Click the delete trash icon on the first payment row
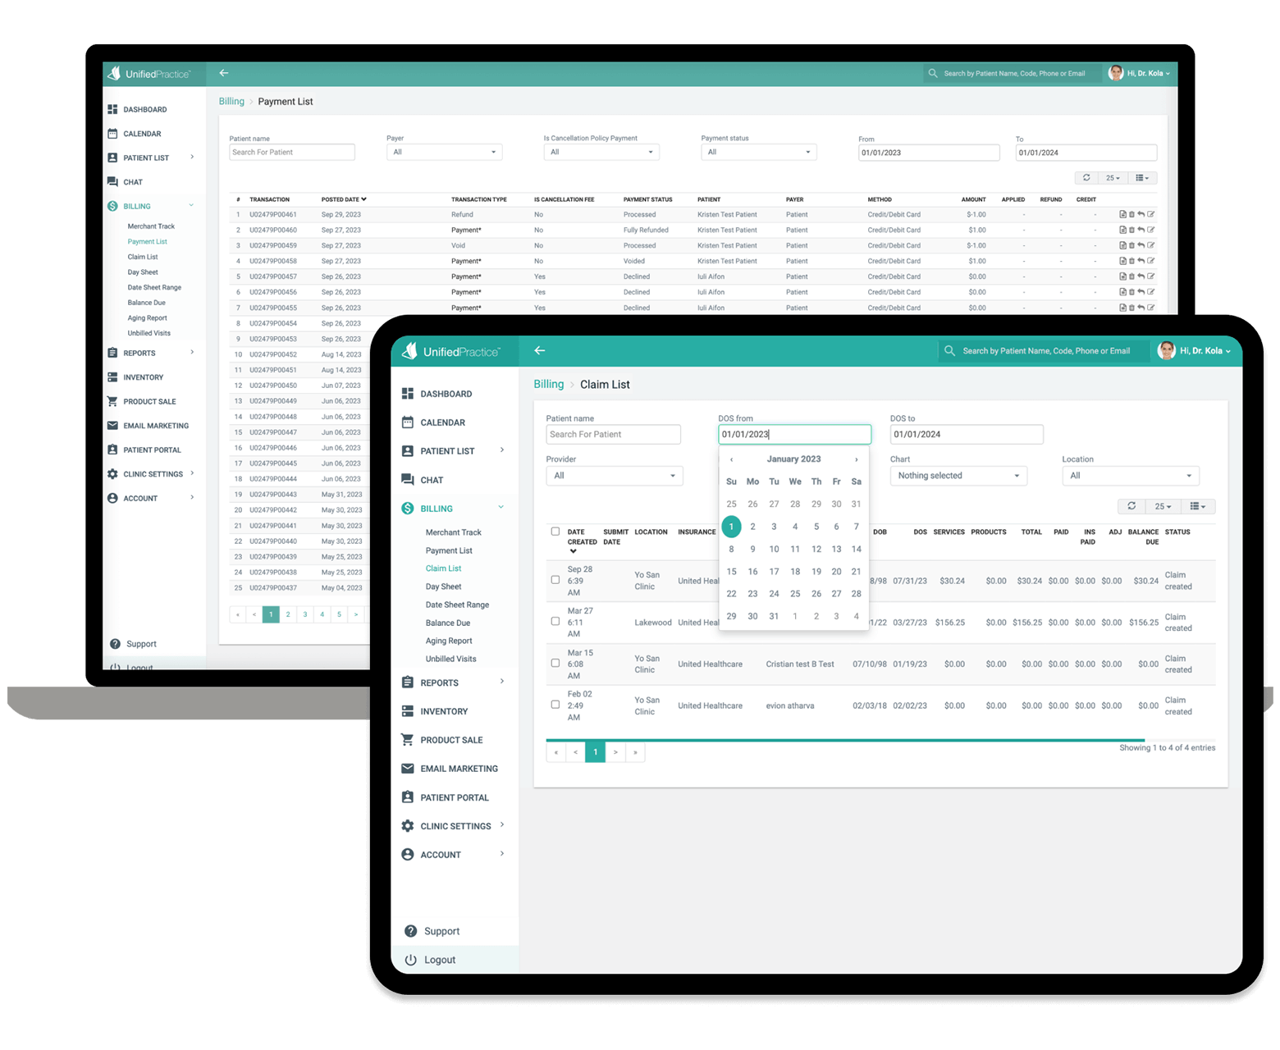 pos(1131,214)
